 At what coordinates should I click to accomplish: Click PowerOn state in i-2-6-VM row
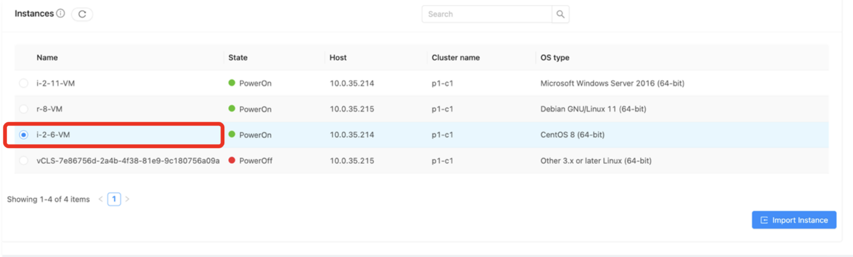[250, 135]
